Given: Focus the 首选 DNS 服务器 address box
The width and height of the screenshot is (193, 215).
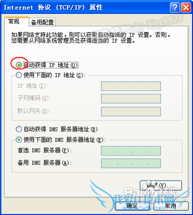Looking at the screenshot, I should 131,151.
